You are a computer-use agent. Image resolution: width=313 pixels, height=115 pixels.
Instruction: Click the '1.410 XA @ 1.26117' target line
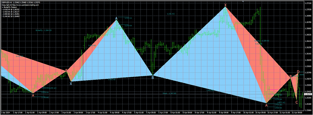click(11, 12)
